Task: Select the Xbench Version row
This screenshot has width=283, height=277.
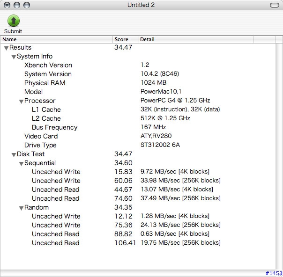Action: [138, 65]
